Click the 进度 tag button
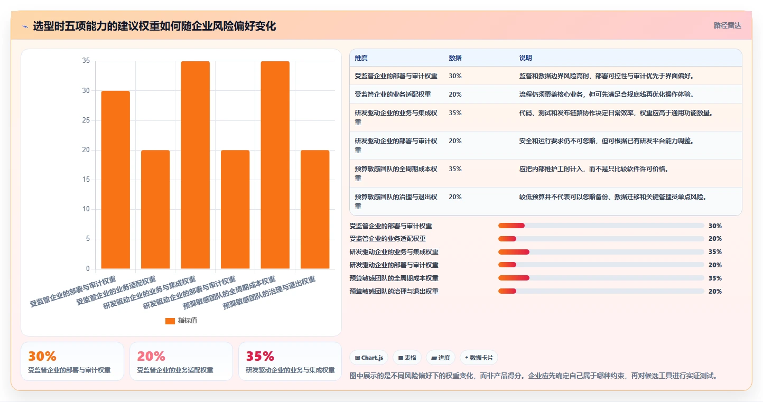 [441, 358]
